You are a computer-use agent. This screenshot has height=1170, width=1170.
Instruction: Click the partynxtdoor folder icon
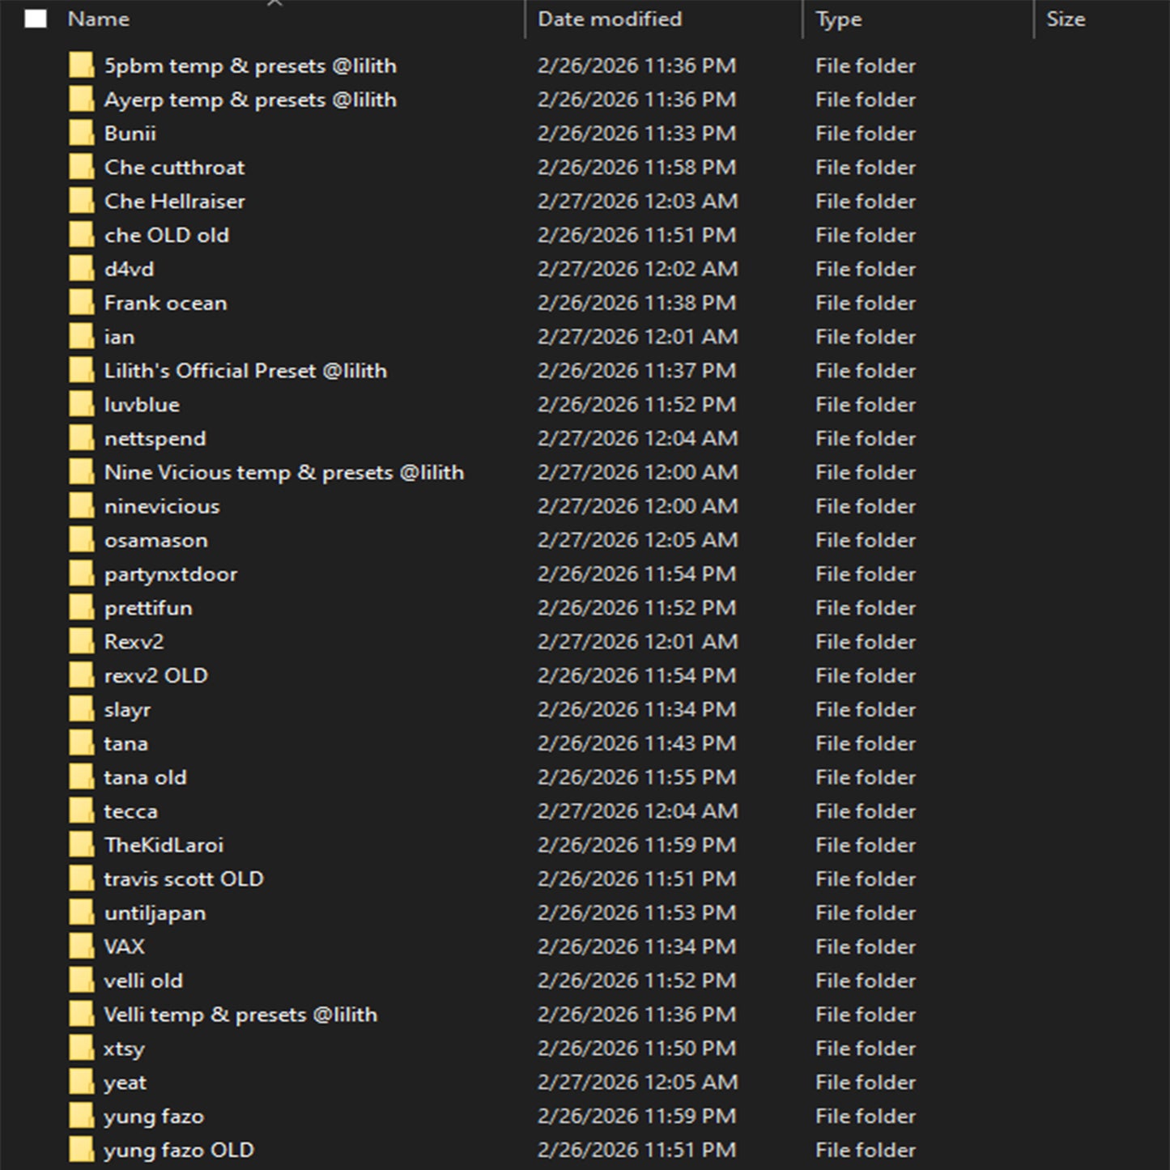tap(81, 574)
